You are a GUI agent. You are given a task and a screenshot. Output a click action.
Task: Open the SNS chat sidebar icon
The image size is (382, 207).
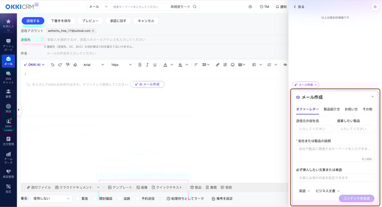9,77
